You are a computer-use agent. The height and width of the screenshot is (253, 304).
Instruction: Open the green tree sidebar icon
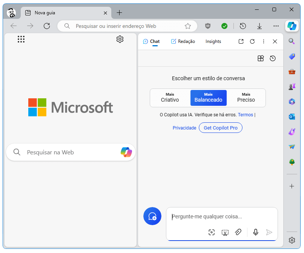(x=292, y=162)
